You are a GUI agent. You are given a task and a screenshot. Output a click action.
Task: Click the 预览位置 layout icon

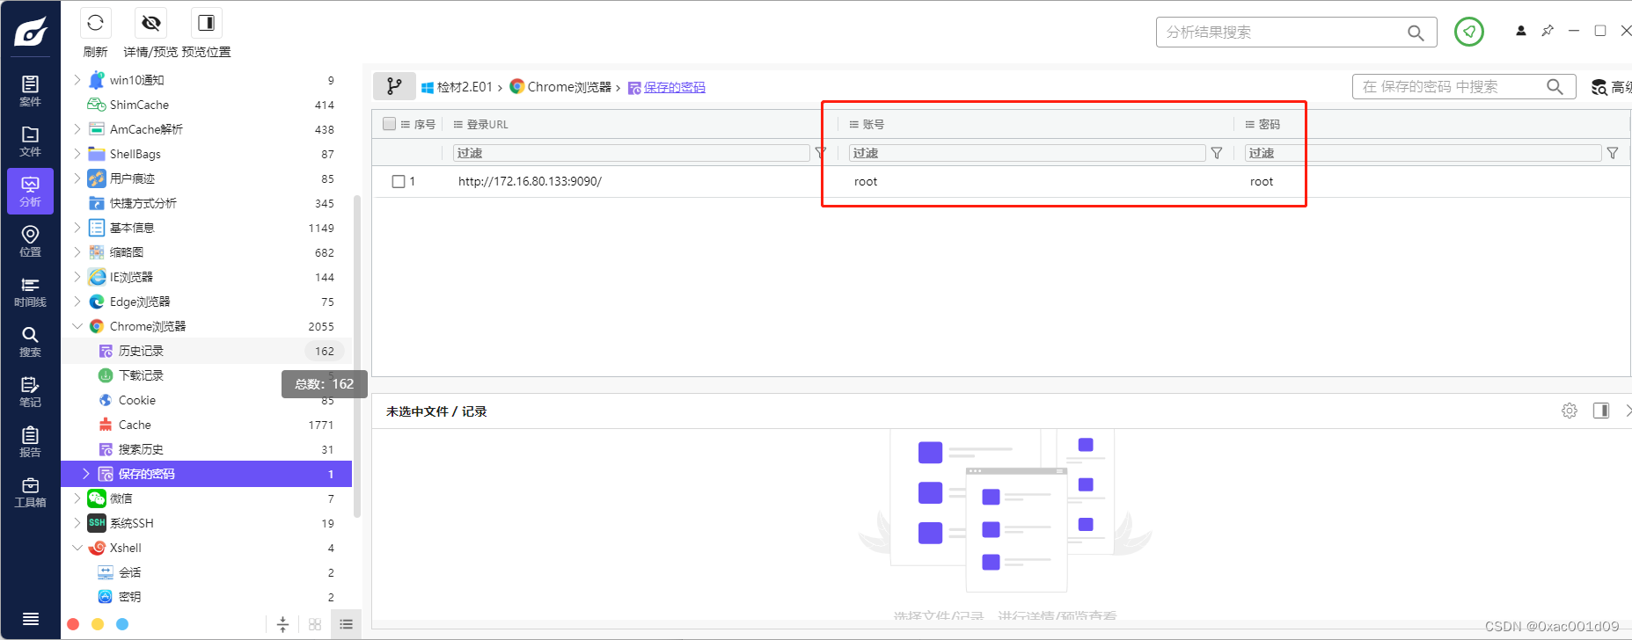click(x=207, y=23)
